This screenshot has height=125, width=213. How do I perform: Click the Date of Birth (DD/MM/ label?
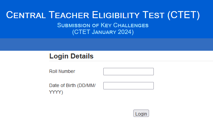[x=72, y=85]
